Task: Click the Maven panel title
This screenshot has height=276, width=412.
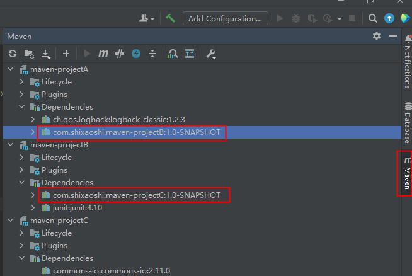Action: (19, 37)
